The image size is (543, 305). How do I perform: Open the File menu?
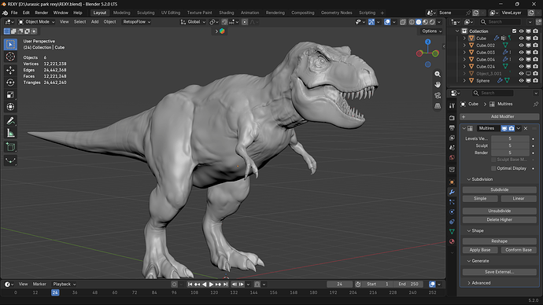(14, 13)
